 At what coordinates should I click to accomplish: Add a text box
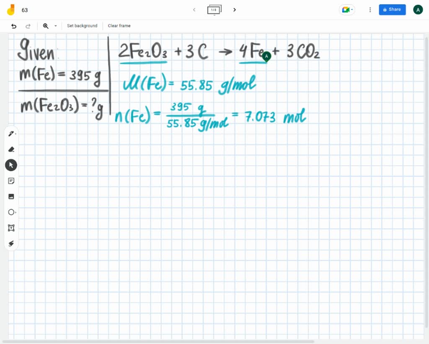click(11, 228)
